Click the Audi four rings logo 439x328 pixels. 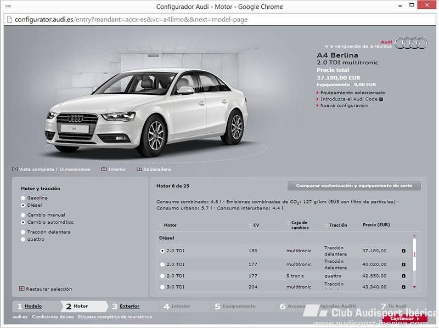410,43
